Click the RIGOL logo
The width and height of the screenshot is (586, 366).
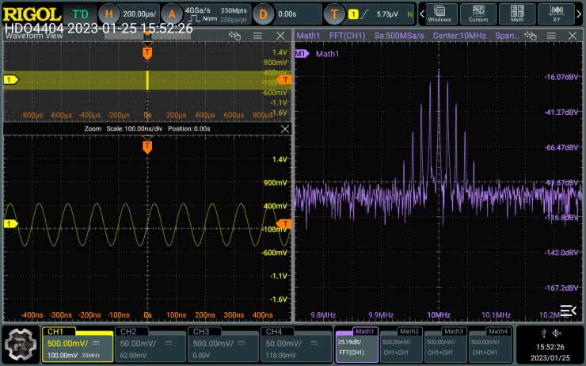click(32, 14)
